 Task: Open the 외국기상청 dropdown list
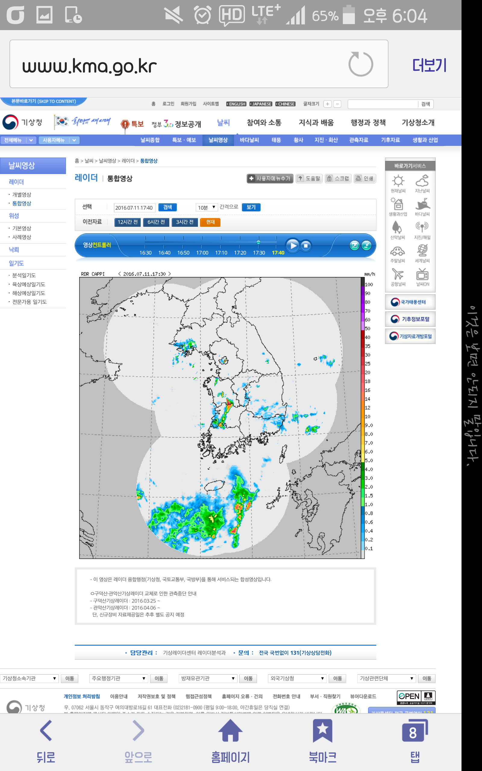point(297,678)
